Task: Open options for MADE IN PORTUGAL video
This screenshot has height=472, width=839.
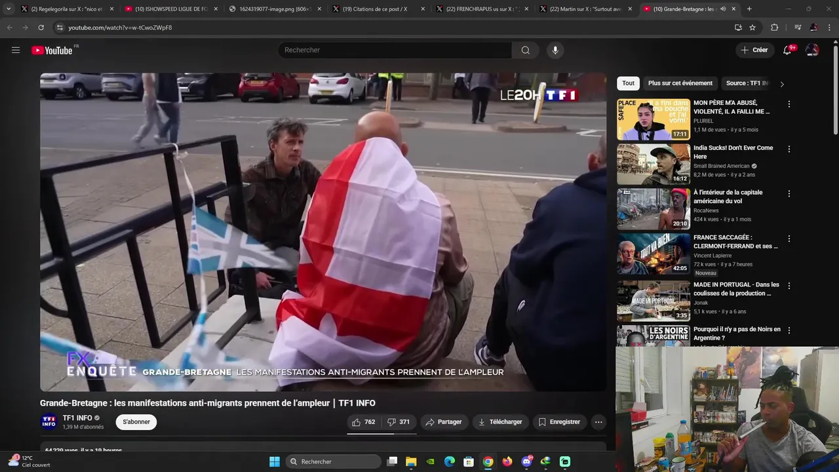Action: point(789,286)
